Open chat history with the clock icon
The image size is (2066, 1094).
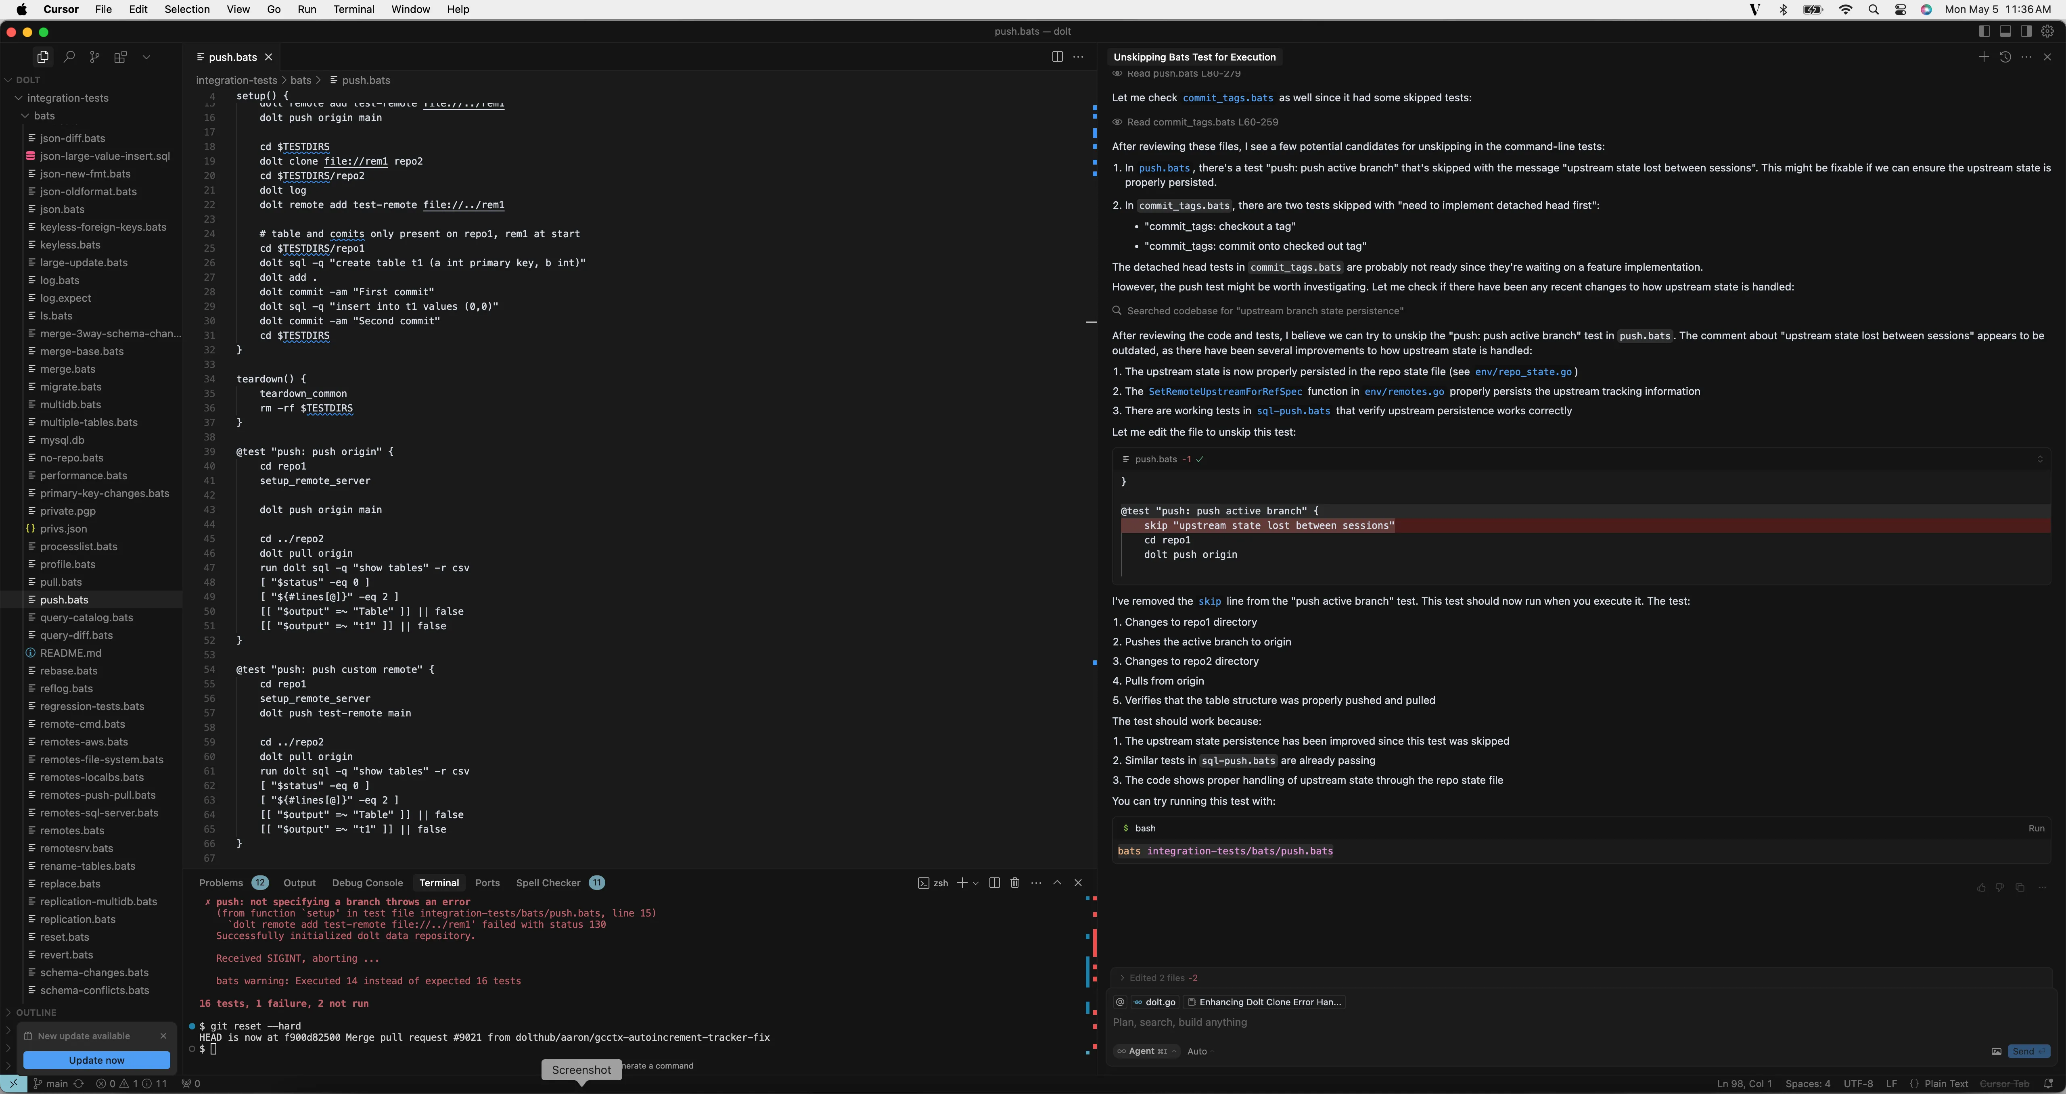click(x=2005, y=57)
